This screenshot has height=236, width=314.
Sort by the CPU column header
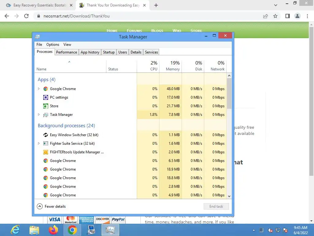(x=148, y=66)
